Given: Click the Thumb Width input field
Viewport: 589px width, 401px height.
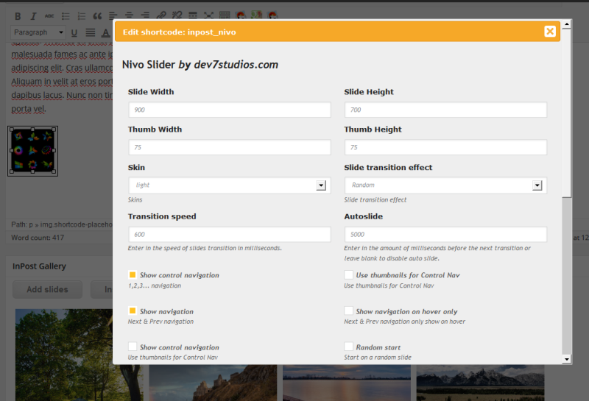Looking at the screenshot, I should coord(230,148).
